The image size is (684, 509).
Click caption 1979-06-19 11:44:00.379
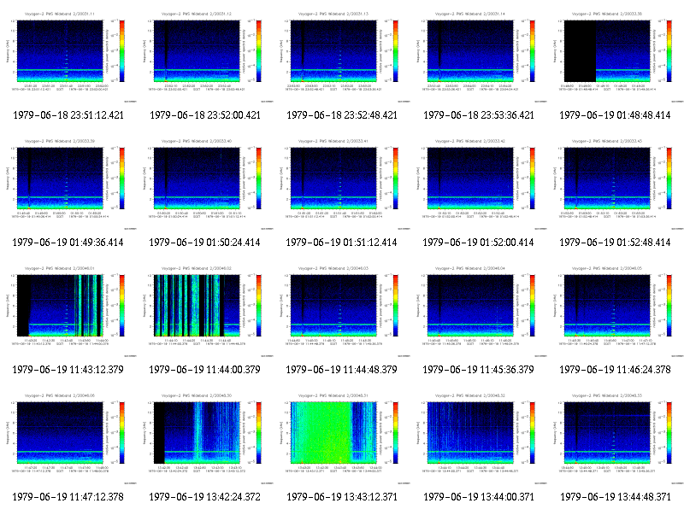tap(204, 370)
